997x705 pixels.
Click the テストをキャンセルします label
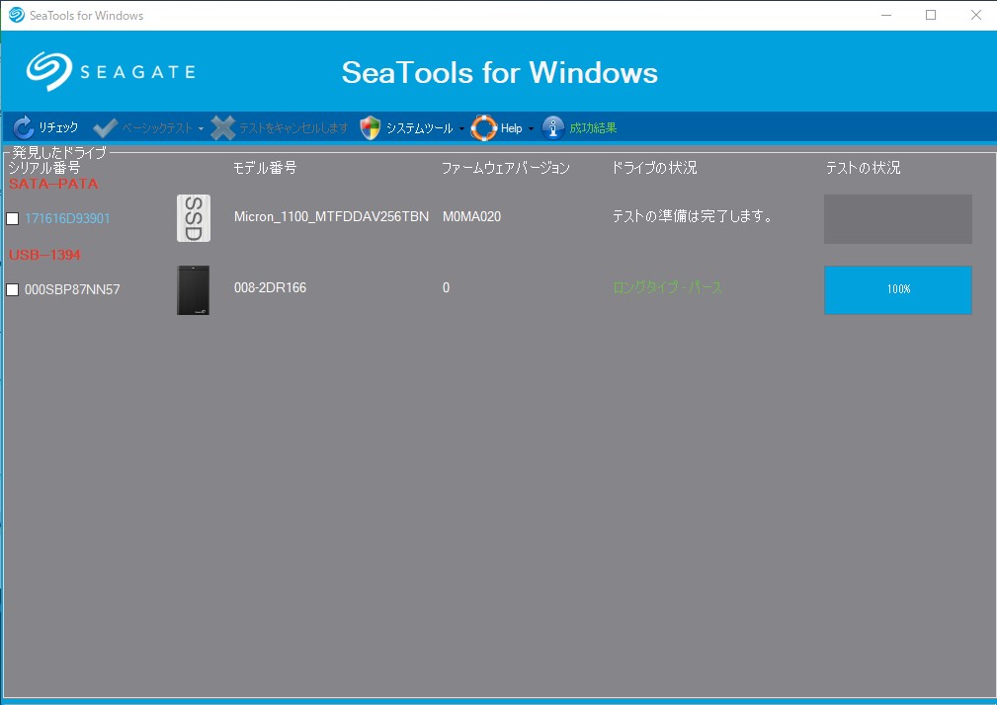pyautogui.click(x=293, y=128)
